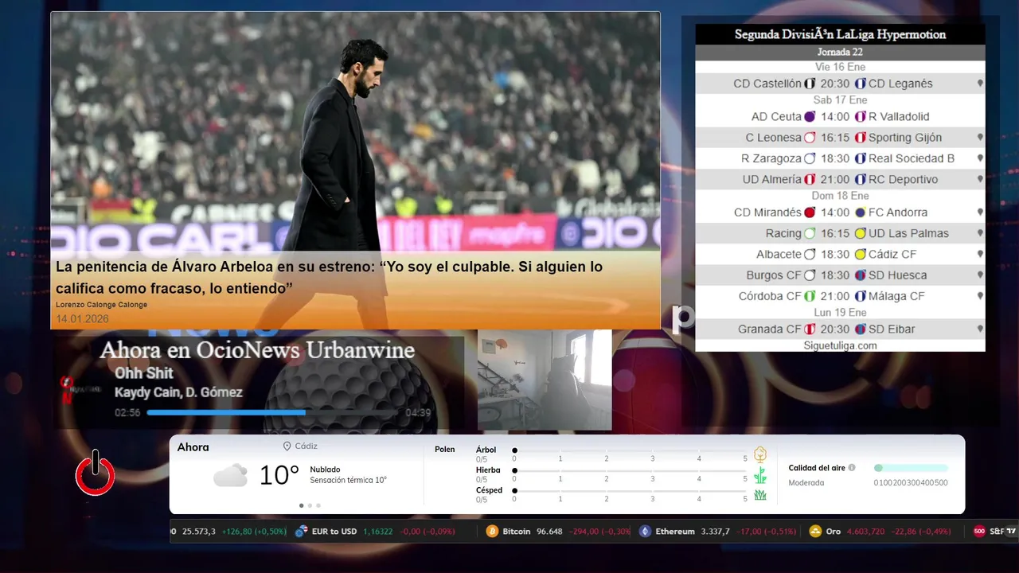Click the EUR to USD flag icon
Viewport: 1019px width, 573px height.
[x=301, y=532]
